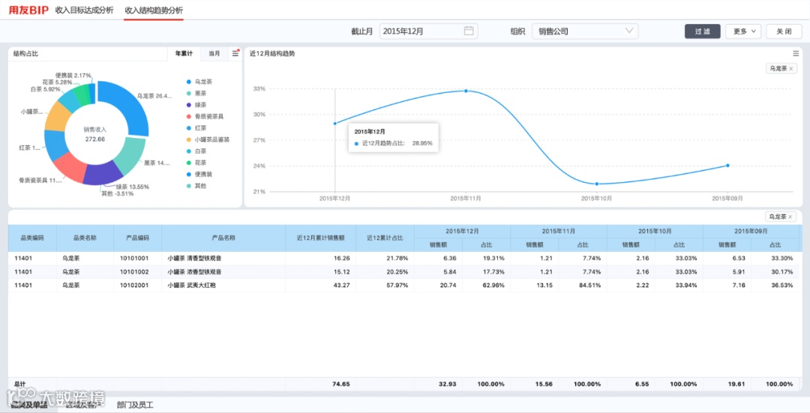This screenshot has height=413, width=810.
Task: Remove 乌龙茶 filter tag above trend chart
Action: click(791, 69)
